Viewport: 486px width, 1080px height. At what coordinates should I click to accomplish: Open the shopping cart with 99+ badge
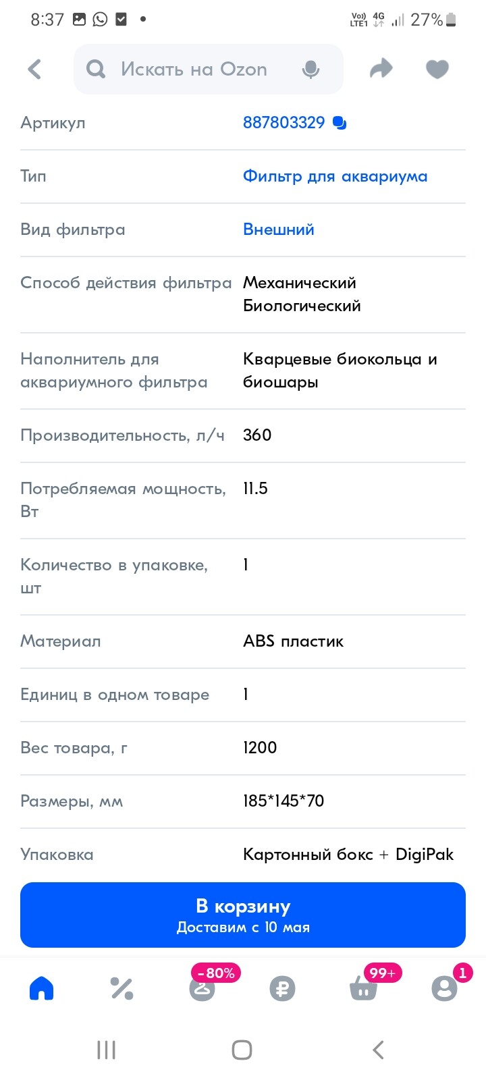coord(363,988)
